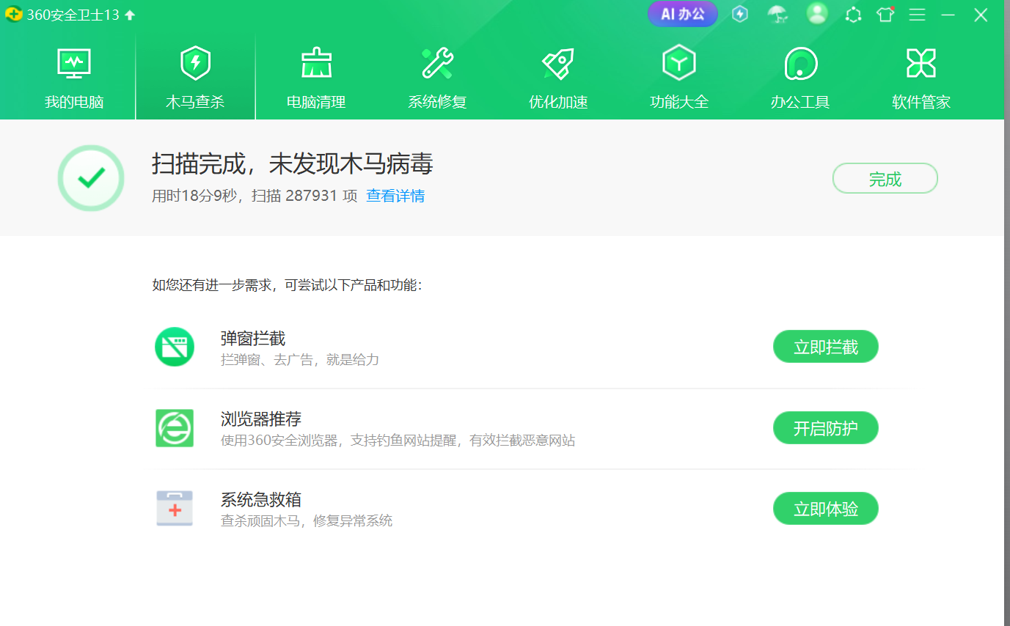
Task: Open the user account avatar
Action: click(x=817, y=13)
